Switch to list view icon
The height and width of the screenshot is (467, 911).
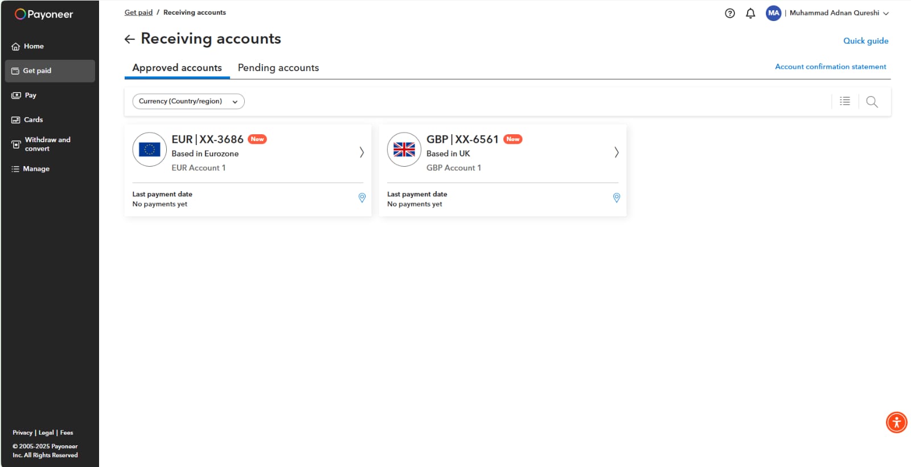(845, 101)
